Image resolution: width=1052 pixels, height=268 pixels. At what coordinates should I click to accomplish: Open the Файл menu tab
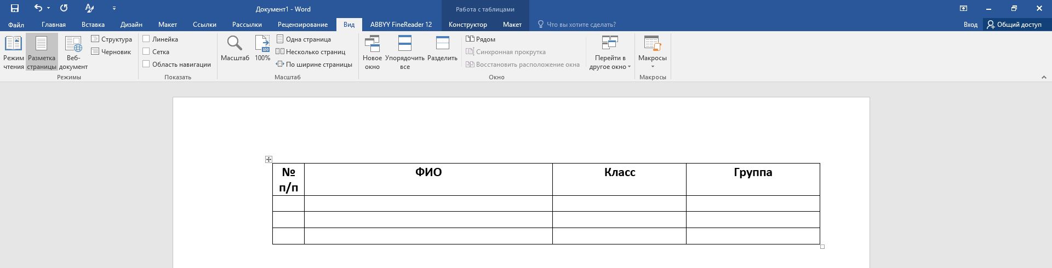tap(16, 25)
